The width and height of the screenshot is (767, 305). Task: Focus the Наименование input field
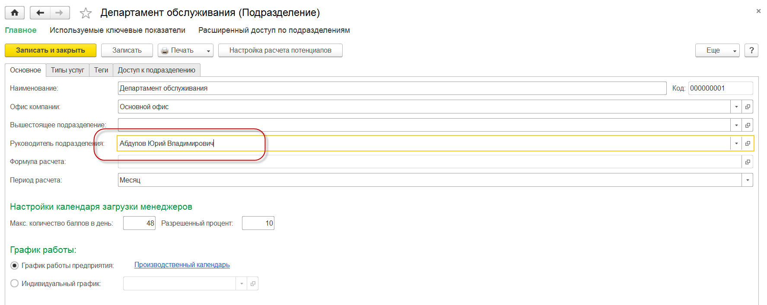coord(392,88)
